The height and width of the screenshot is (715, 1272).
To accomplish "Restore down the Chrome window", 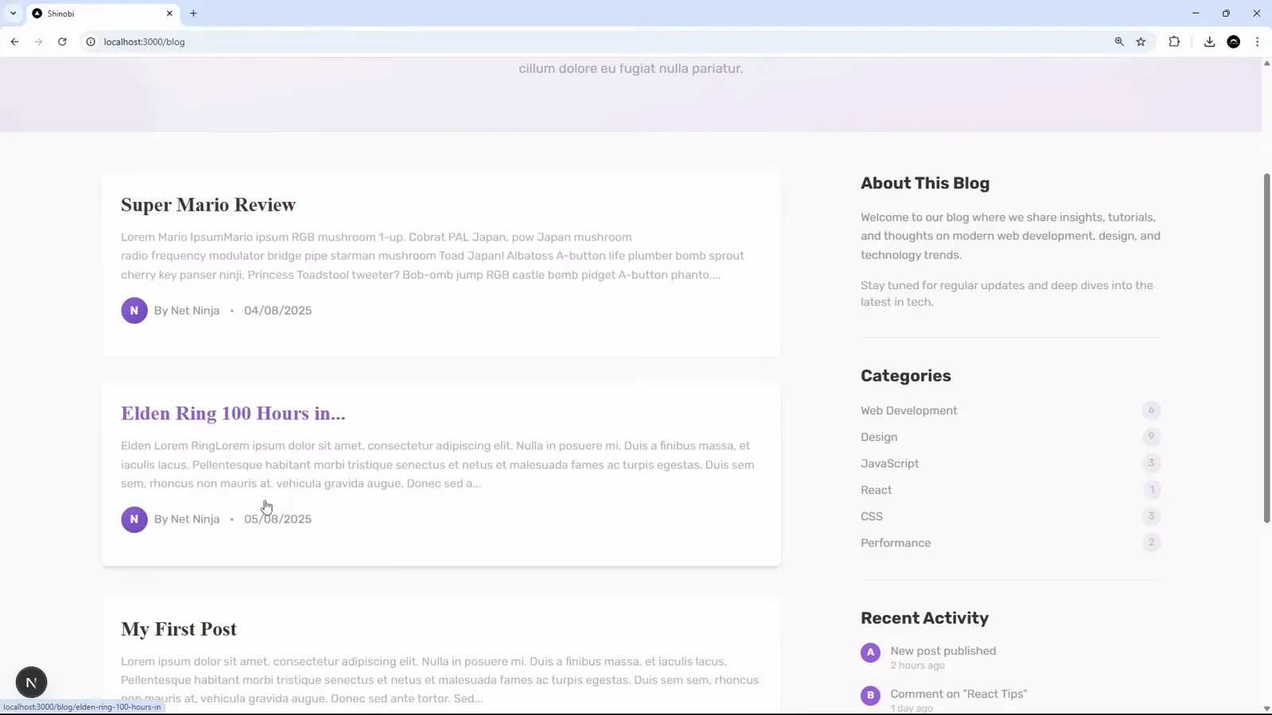I will point(1226,14).
